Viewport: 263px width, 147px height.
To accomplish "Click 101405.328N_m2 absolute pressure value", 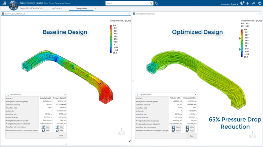I will (46, 124).
